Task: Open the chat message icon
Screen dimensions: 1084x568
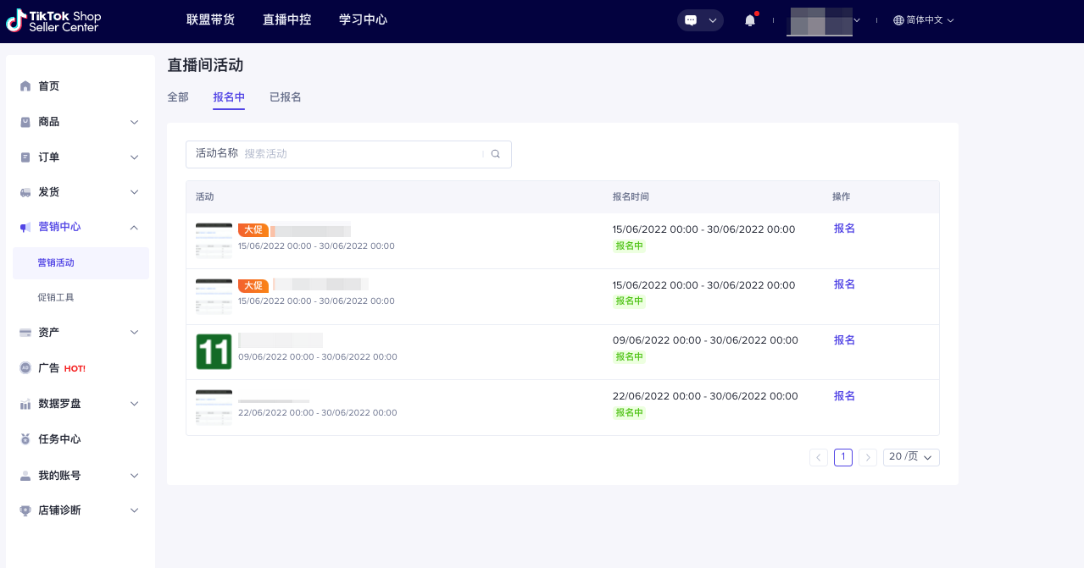Action: coord(691,20)
